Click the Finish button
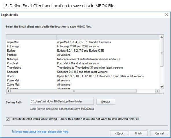The image size is (171, 138). [138, 133]
